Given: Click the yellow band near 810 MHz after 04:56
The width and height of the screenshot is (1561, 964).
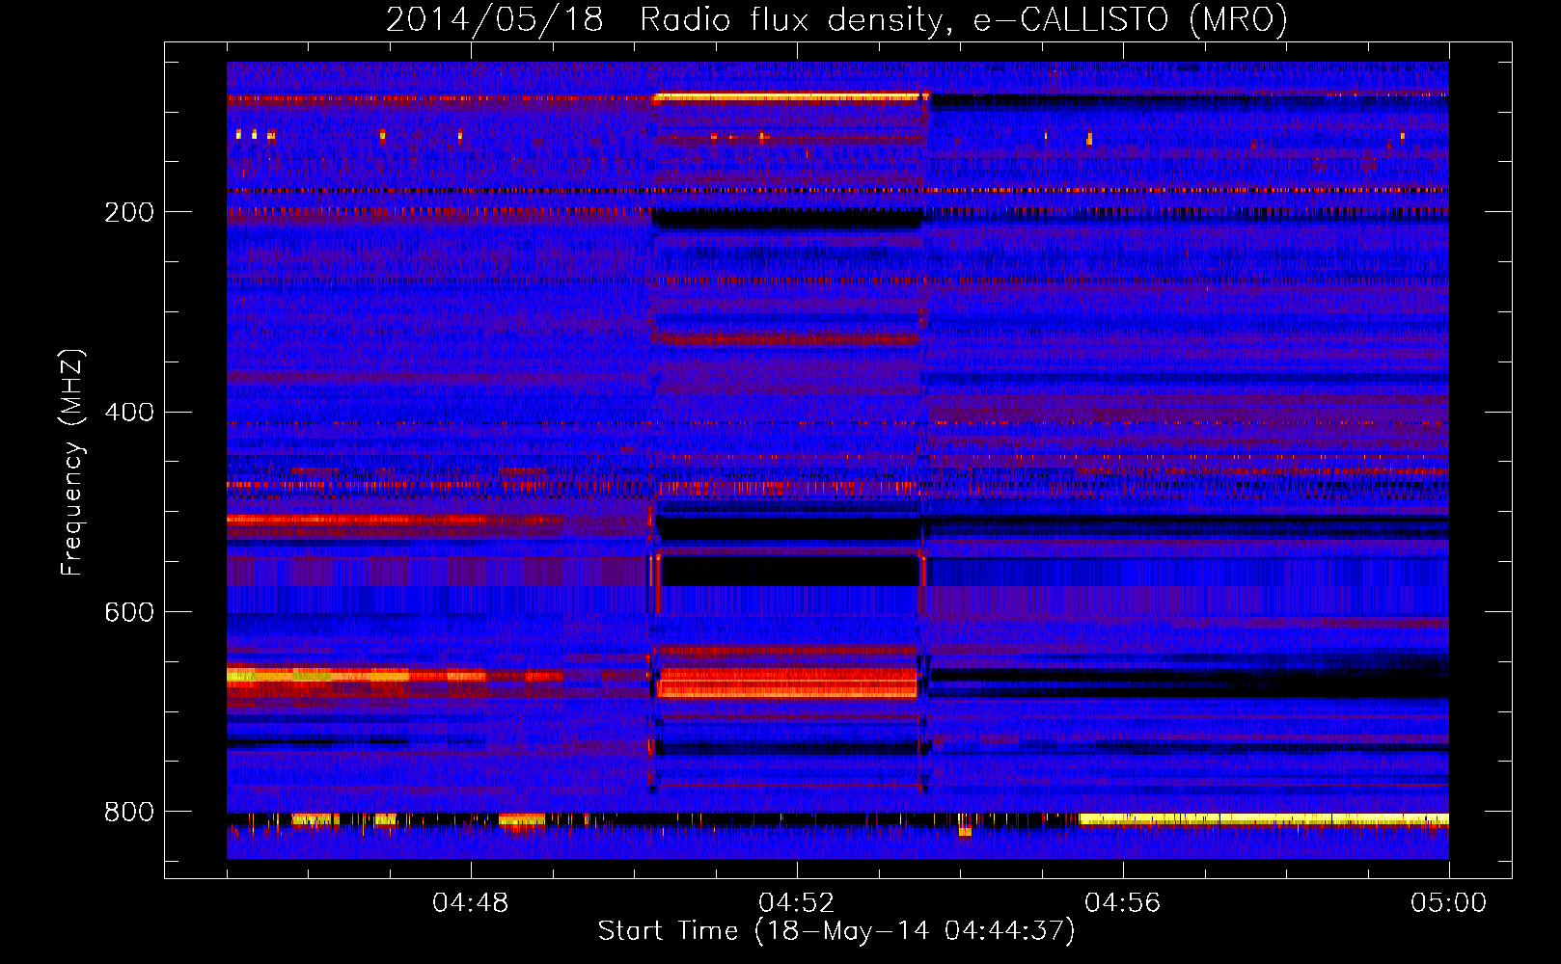Looking at the screenshot, I should click(x=1264, y=819).
